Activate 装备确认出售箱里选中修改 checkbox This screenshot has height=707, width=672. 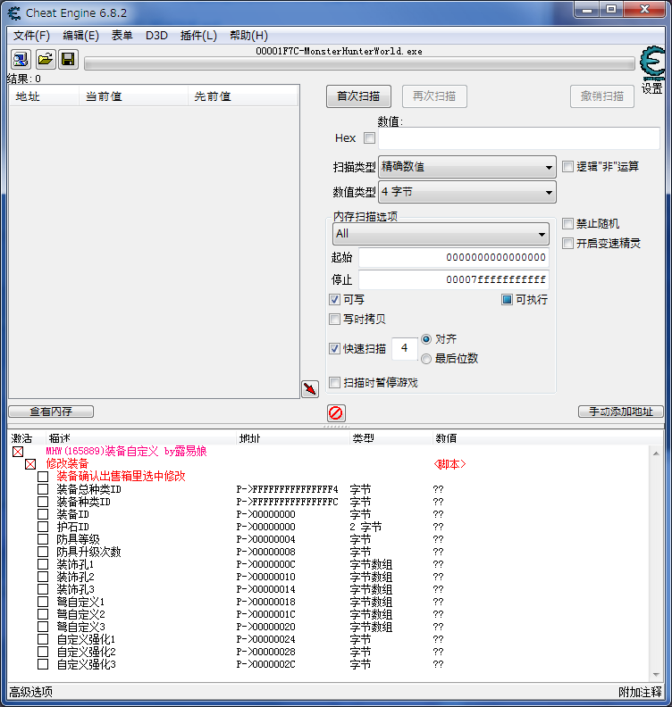point(43,477)
